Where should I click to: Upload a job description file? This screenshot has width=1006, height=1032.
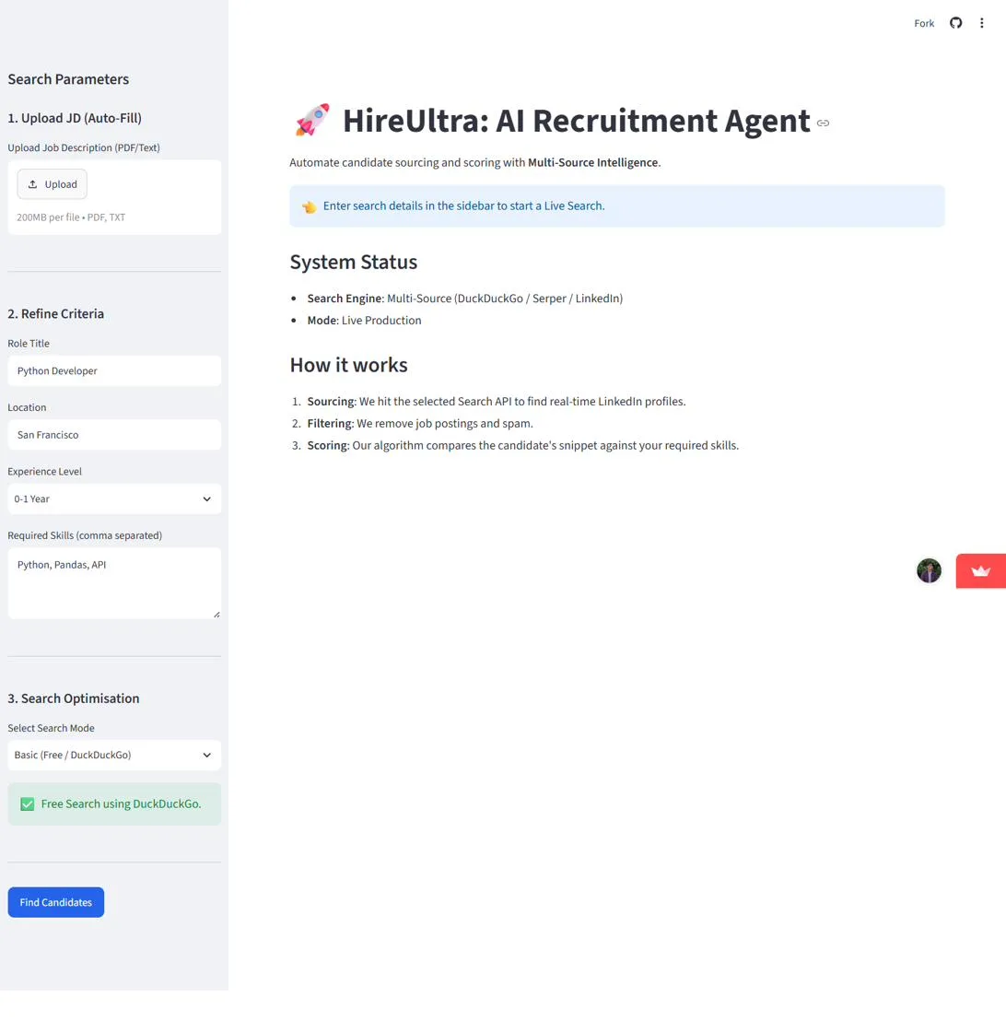pos(52,184)
